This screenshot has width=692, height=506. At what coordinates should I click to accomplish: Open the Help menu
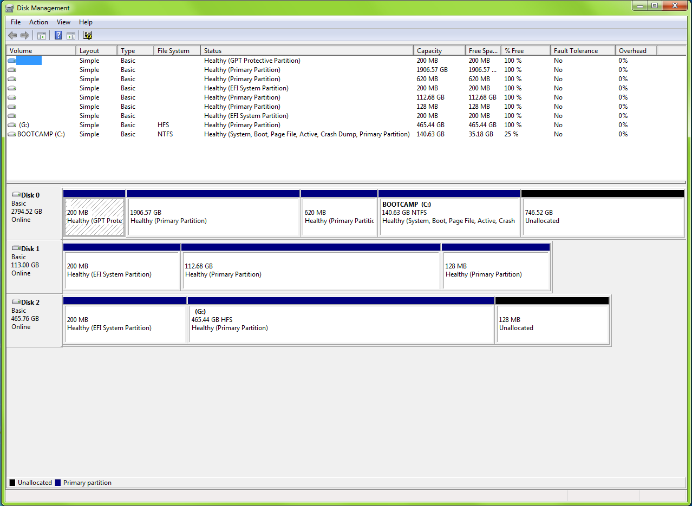click(86, 22)
